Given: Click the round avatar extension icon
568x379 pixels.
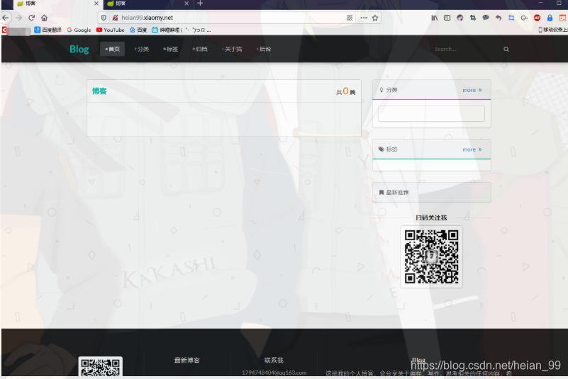Looking at the screenshot, I should (x=460, y=18).
